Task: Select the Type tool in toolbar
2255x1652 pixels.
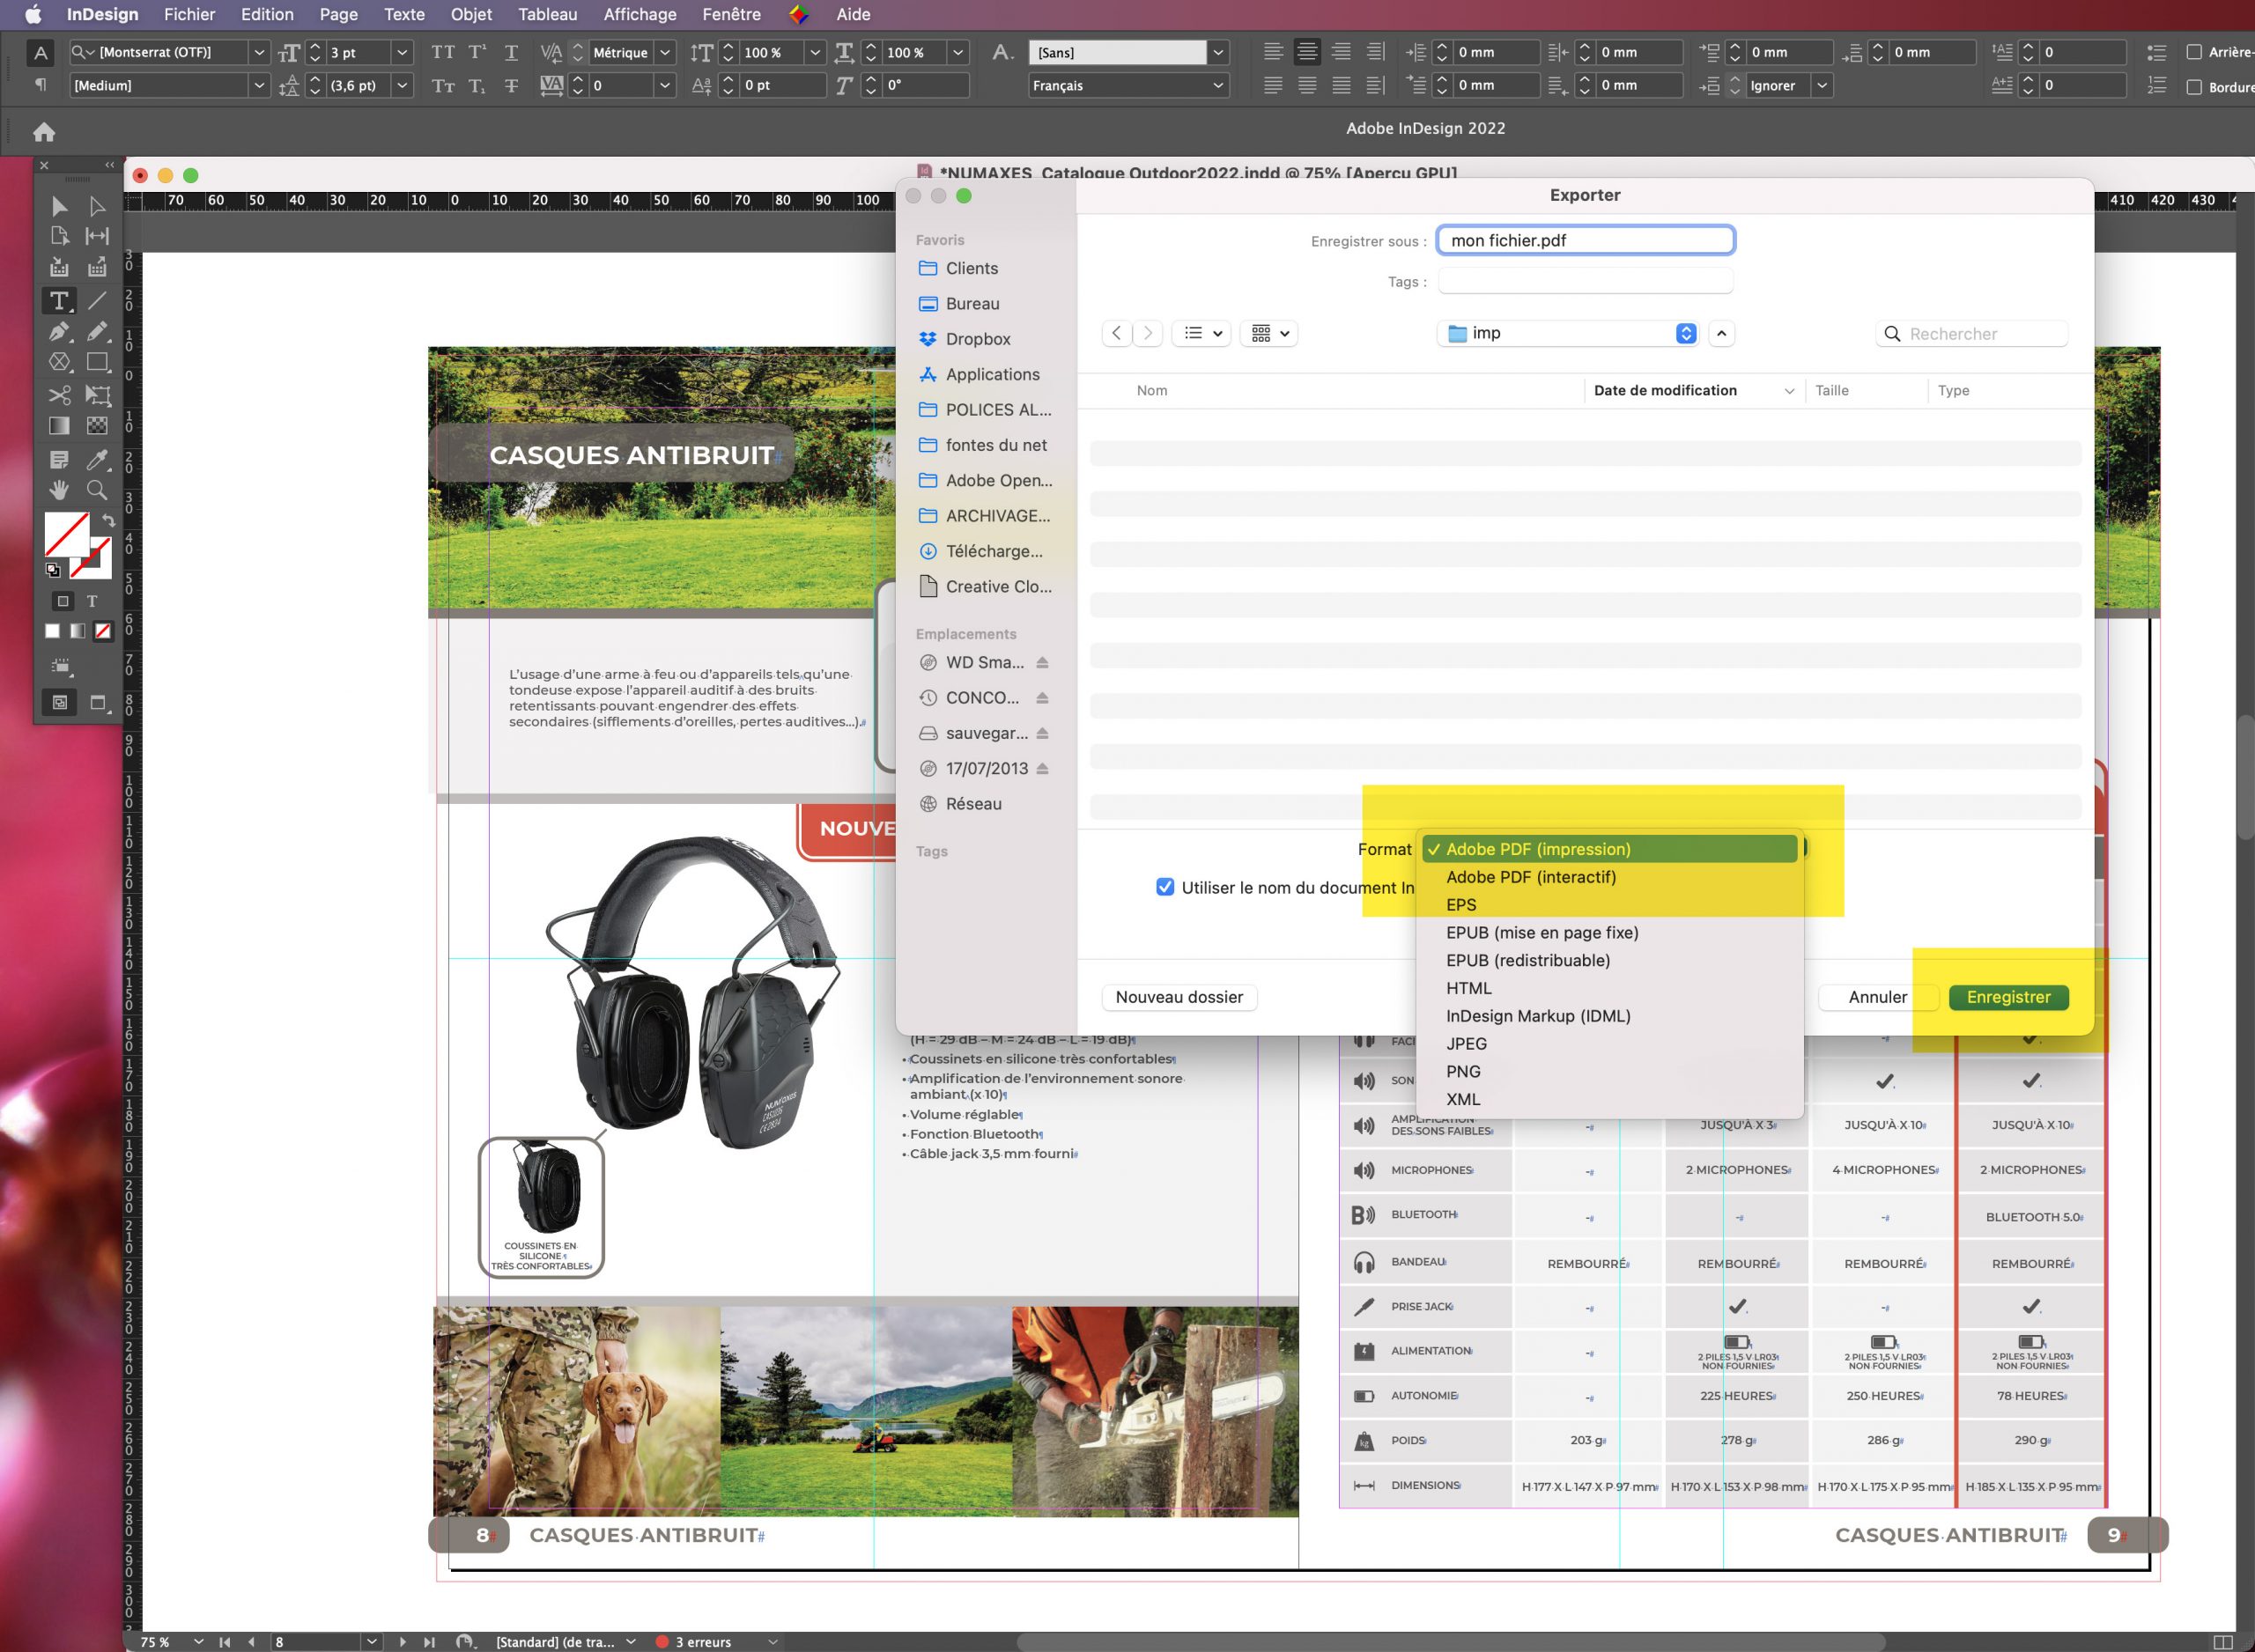Action: coord(58,303)
